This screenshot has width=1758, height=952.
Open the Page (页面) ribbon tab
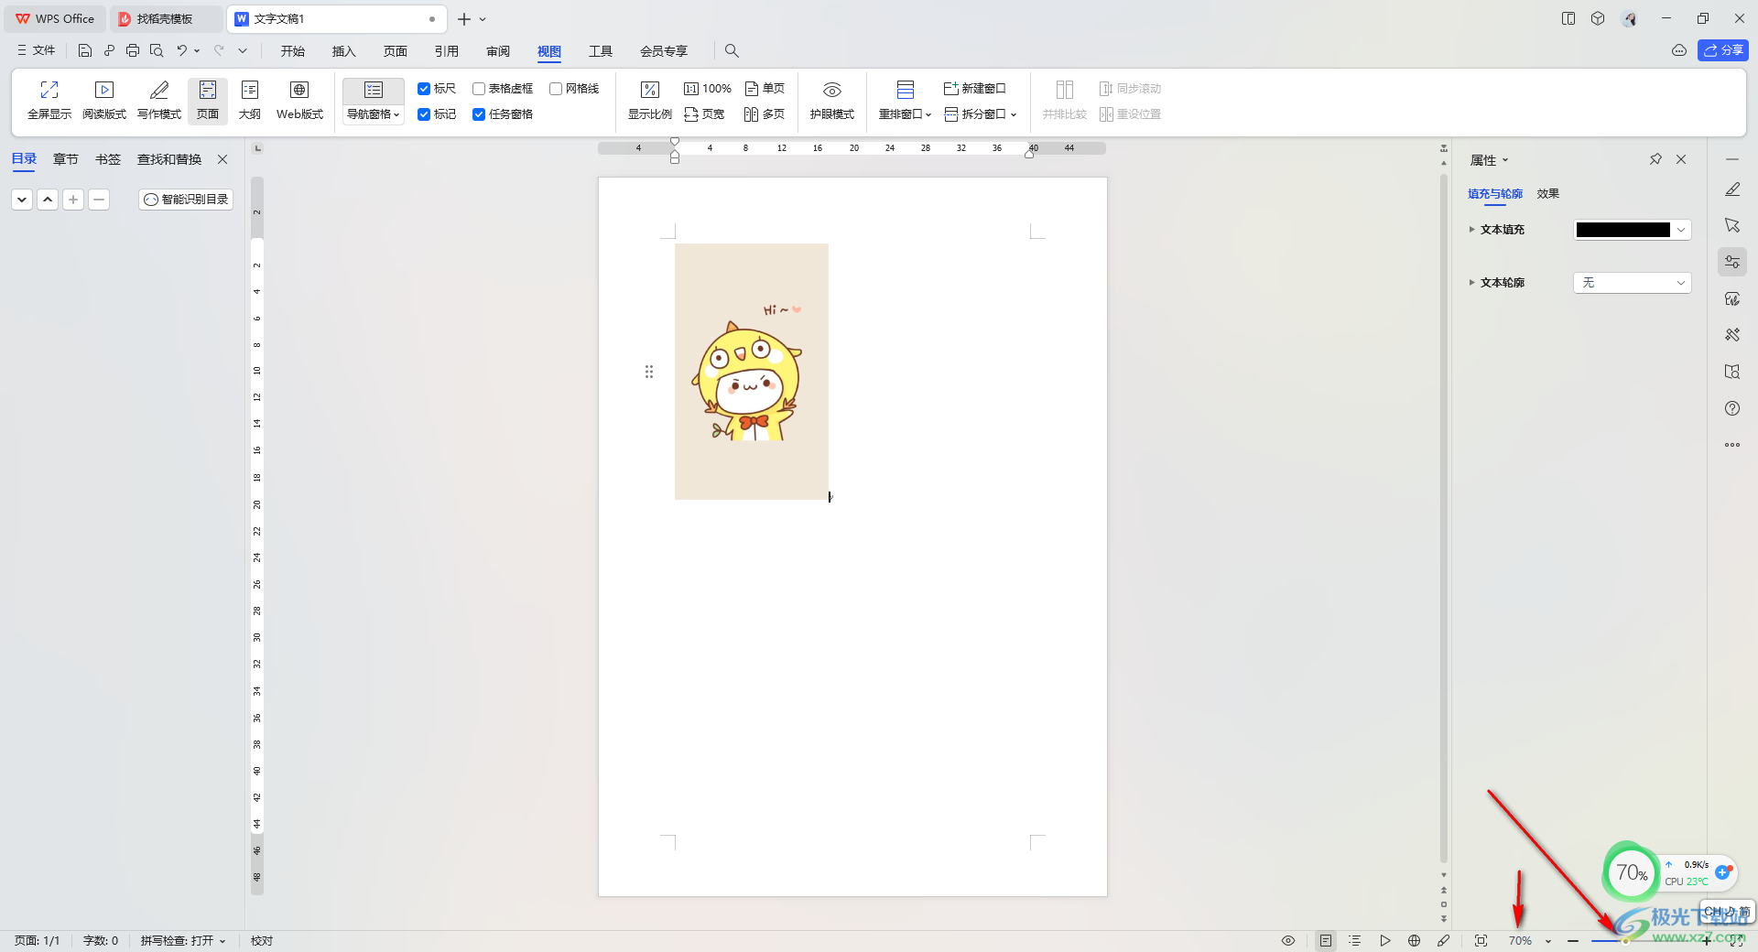396,51
